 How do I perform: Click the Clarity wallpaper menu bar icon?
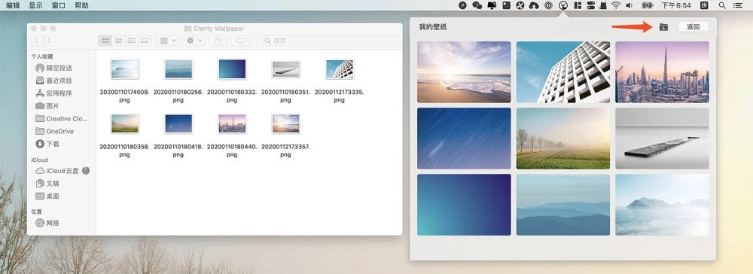point(563,5)
